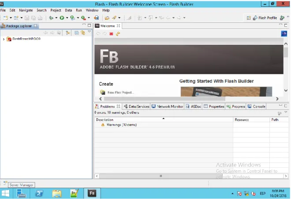Click Collapse All in Package explorer
Screen dimensions: 291x199
click(x=76, y=33)
